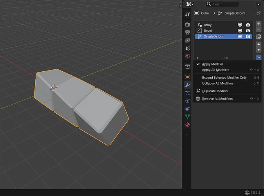Open the Scene properties tab
This screenshot has width=264, height=196.
point(187,48)
